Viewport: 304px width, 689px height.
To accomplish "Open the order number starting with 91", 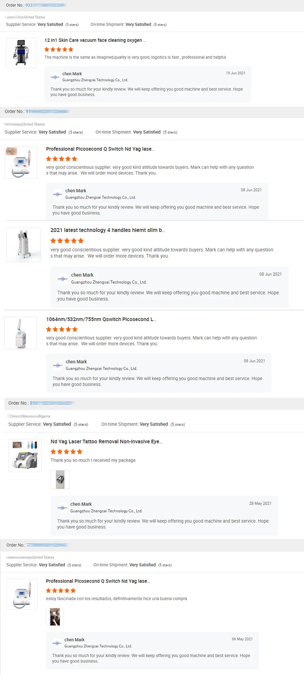I will [x=47, y=111].
